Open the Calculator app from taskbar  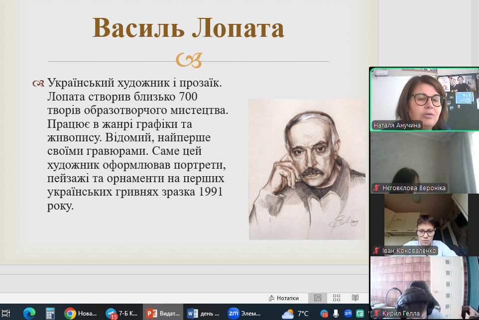tap(50, 314)
